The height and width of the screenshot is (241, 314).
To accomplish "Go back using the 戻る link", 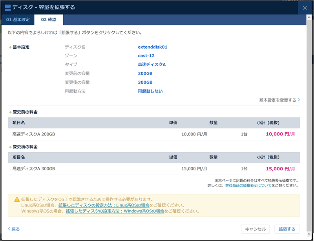I will (x=14, y=229).
